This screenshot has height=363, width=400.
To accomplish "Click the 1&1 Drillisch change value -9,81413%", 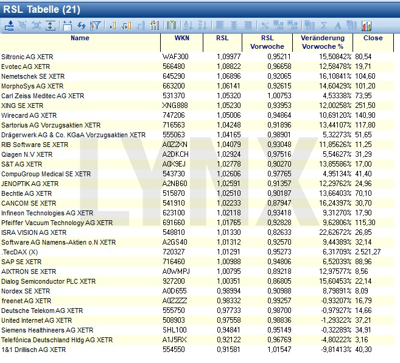I will pyautogui.click(x=336, y=350).
